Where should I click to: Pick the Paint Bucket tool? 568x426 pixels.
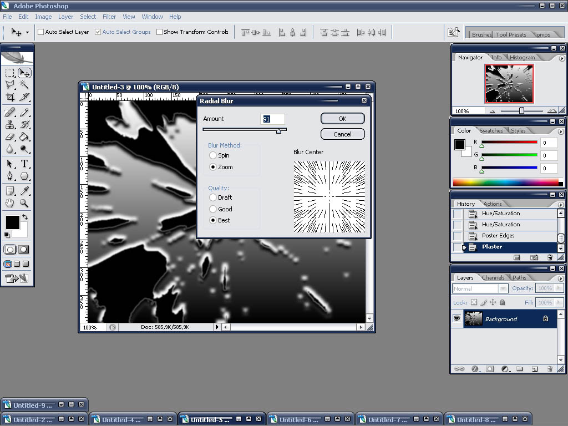24,136
